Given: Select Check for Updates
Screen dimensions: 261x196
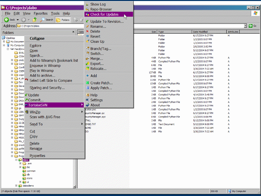Looking at the screenshot, I should tap(104, 14).
